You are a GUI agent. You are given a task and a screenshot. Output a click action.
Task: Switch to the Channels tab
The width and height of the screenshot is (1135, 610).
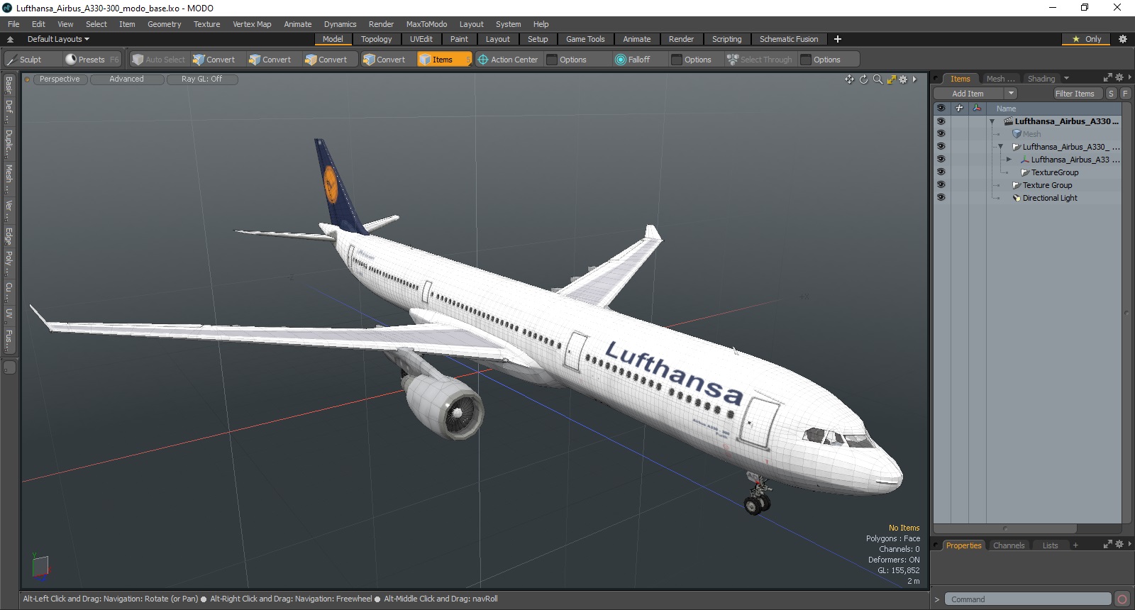point(1009,545)
